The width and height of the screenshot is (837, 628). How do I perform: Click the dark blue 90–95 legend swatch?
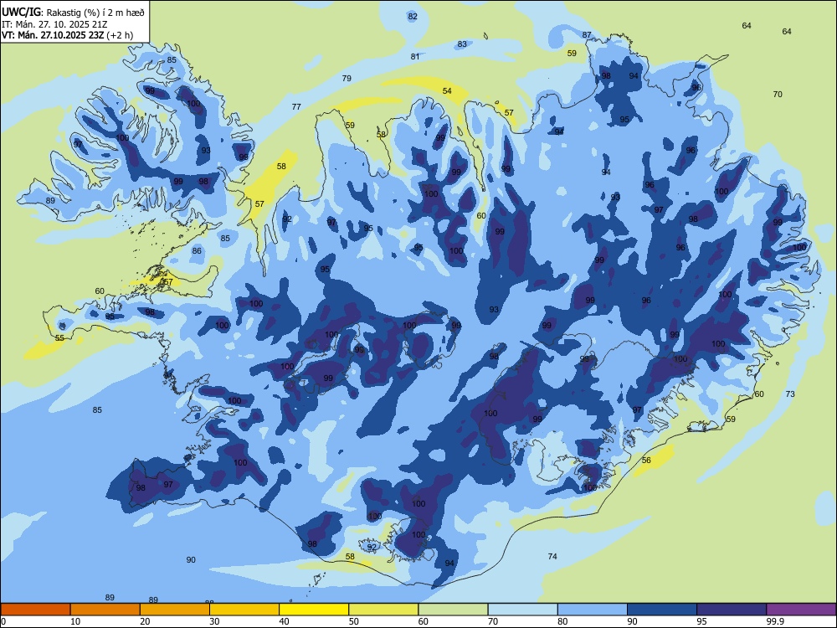662,610
